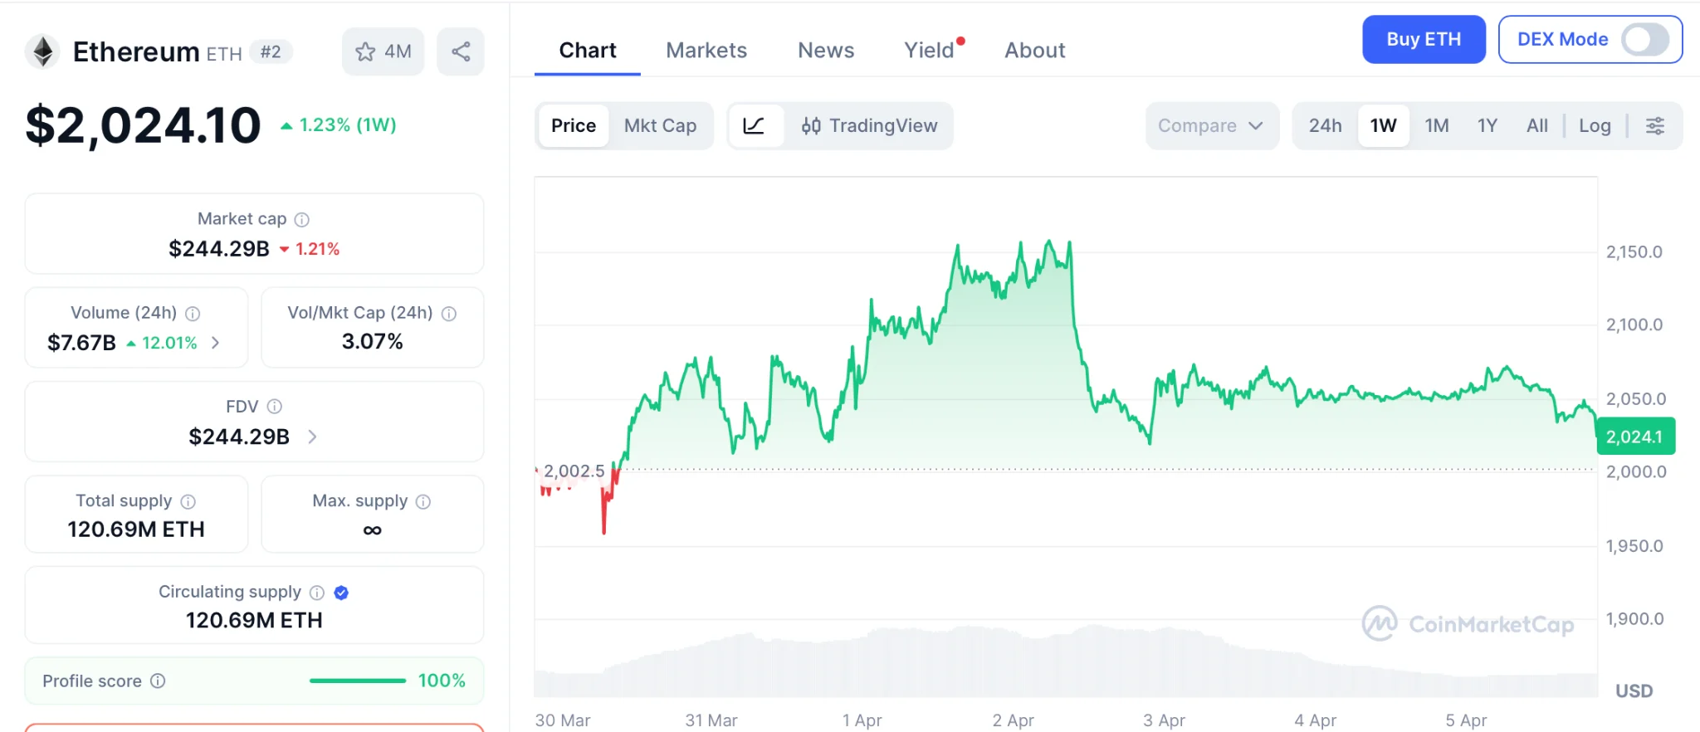Select the Log scale option

click(1595, 125)
